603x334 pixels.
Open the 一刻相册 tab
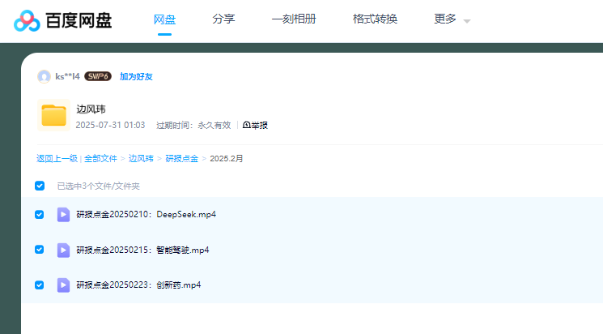(294, 19)
